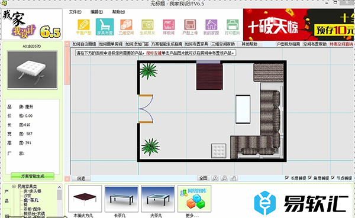Click the red promotional banner ad
The width and height of the screenshot is (355, 218).
[x=299, y=25]
